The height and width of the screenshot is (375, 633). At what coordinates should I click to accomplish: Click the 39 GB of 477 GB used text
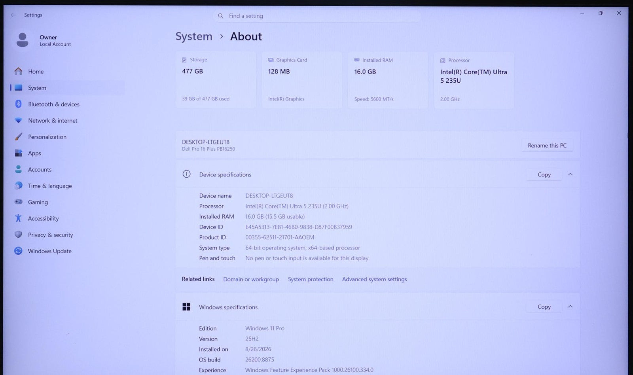206,99
